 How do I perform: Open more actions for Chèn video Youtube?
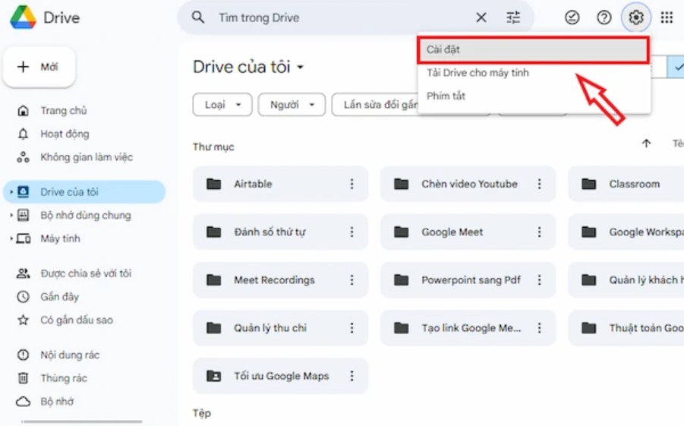(x=539, y=184)
